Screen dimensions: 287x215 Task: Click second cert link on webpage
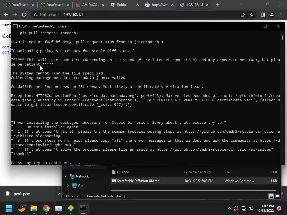tap(6, 52)
